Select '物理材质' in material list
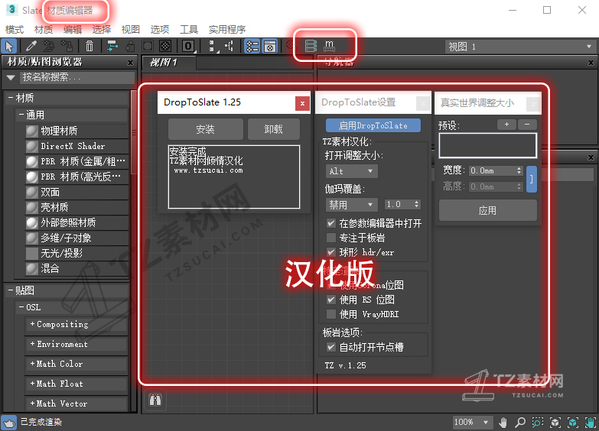The height and width of the screenshot is (431, 599). pos(77,131)
